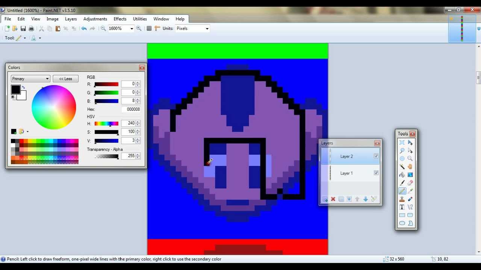Select the Rectangle shape tool
481x270 pixels.
click(402, 215)
